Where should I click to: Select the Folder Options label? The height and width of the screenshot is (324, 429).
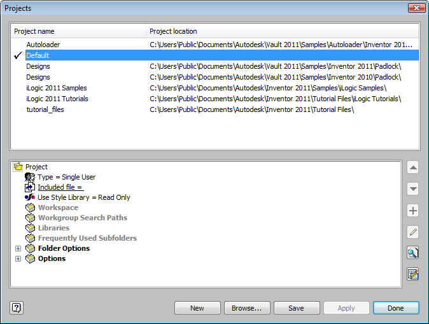click(x=64, y=248)
